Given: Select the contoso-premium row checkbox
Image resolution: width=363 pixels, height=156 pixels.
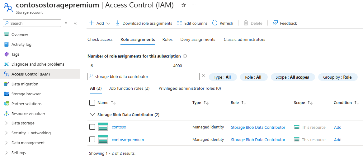Looking at the screenshot, I should [92, 140].
